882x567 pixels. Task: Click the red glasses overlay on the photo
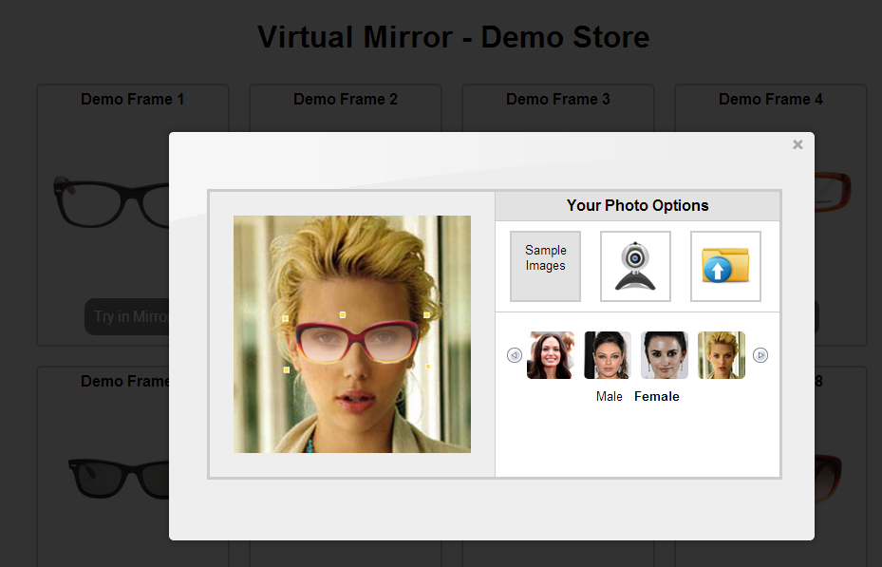[x=357, y=342]
